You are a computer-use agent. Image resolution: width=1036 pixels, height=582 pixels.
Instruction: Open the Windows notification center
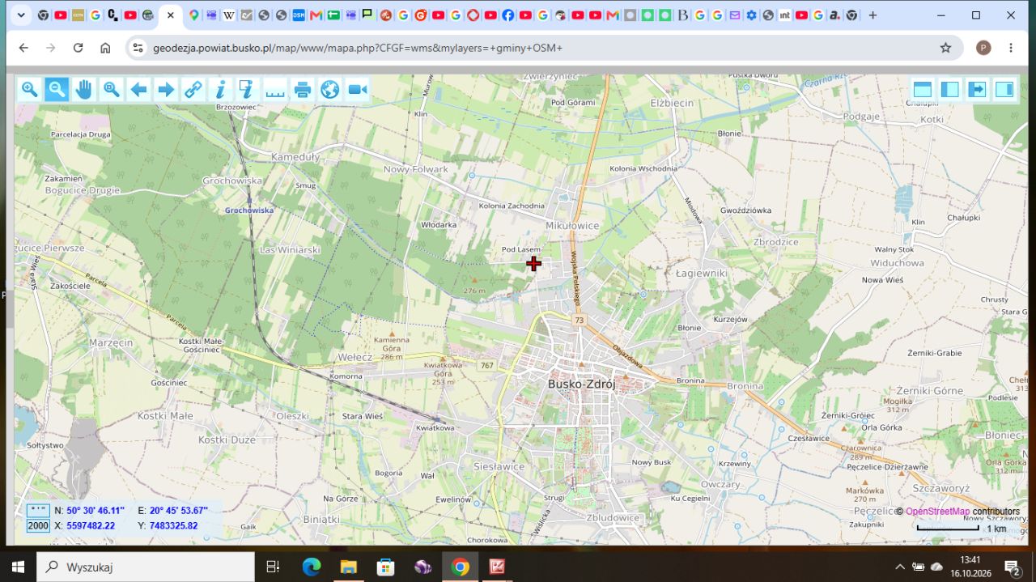(x=1012, y=567)
